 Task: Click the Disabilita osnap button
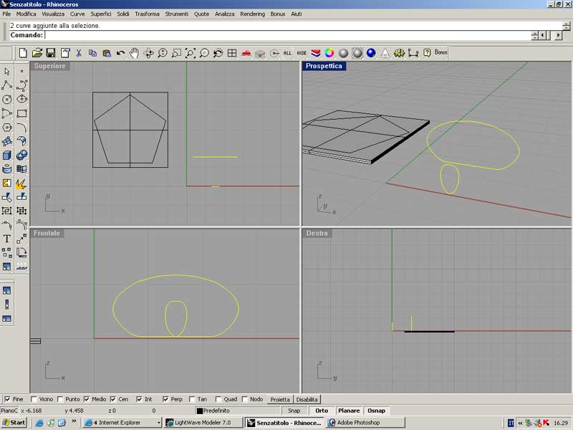[307, 399]
